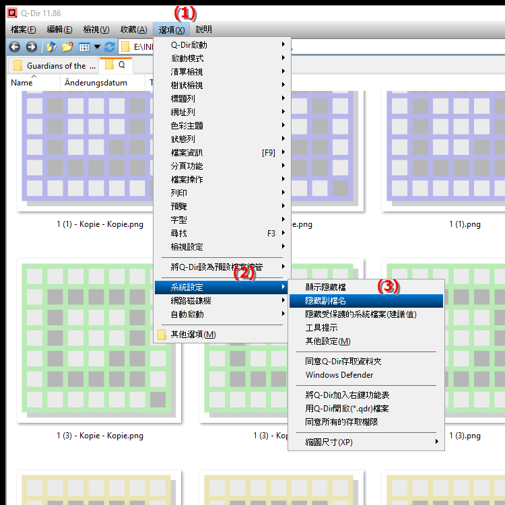Select the 系統設定 menu entry
The height and width of the screenshot is (505, 505).
click(x=222, y=288)
